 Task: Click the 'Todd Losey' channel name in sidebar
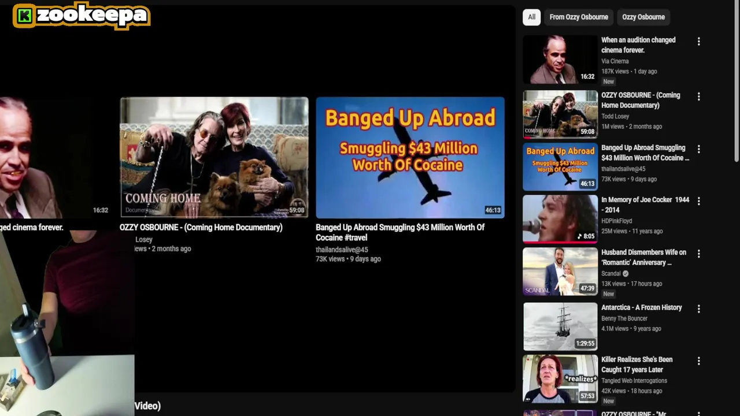[615, 116]
